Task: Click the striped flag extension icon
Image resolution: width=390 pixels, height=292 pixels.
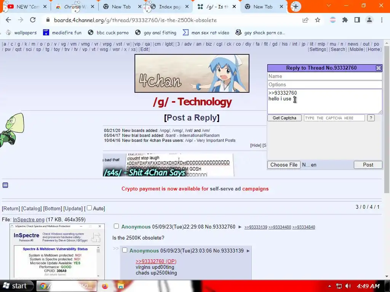Action: [332, 20]
